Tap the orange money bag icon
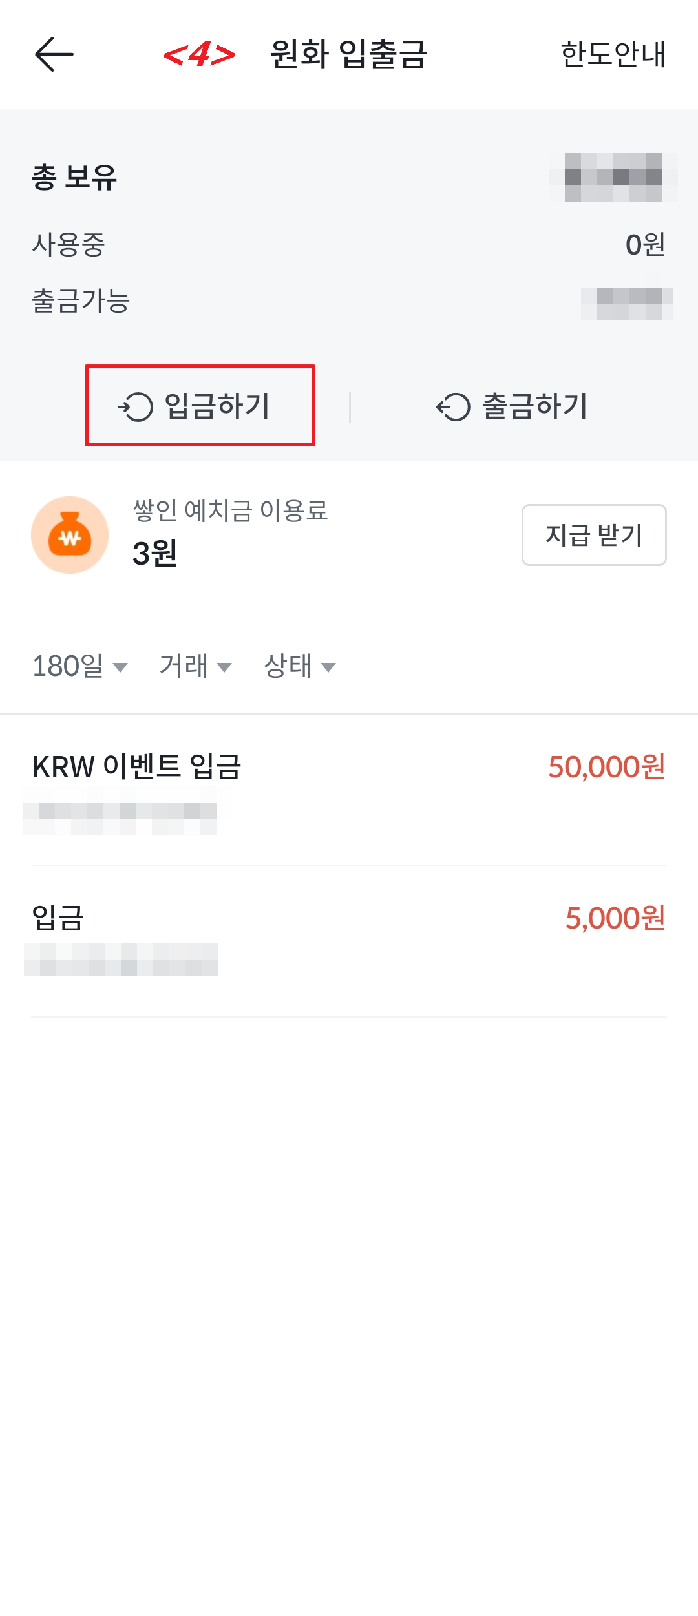 pos(70,535)
